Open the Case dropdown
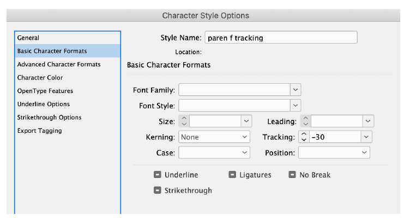 click(214, 152)
